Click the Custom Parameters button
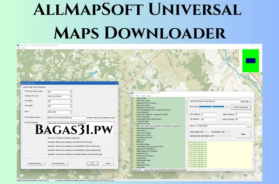Screen dimensions: 279x184 click(240, 107)
